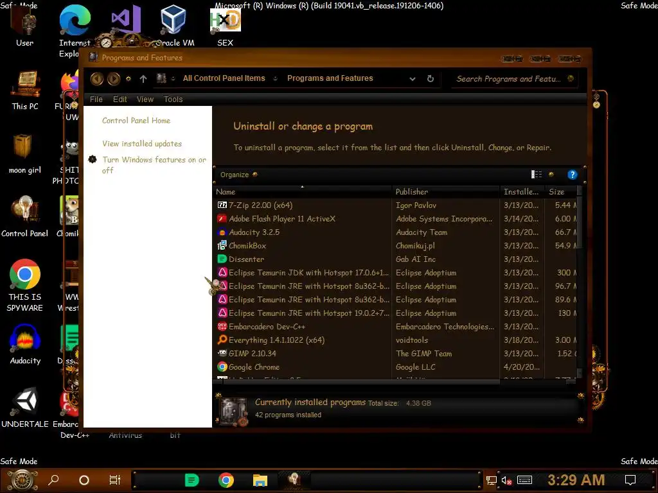
Task: Select the HxD SEX desktop icon
Action: click(226, 27)
